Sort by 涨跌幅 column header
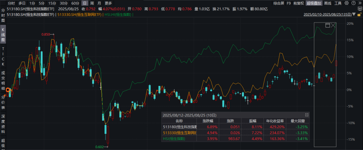This screenshot has height=150, width=363. 208,121
